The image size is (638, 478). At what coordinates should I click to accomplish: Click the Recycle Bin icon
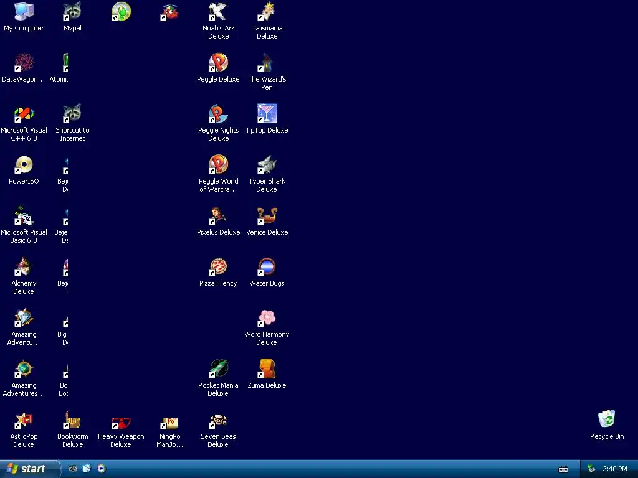click(x=607, y=419)
